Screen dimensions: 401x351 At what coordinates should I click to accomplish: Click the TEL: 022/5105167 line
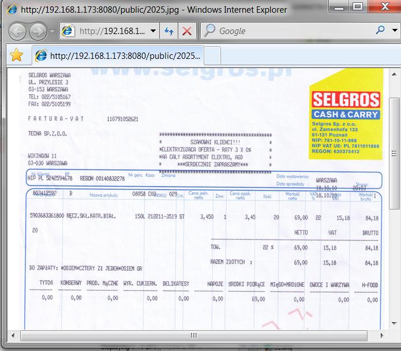coord(50,97)
